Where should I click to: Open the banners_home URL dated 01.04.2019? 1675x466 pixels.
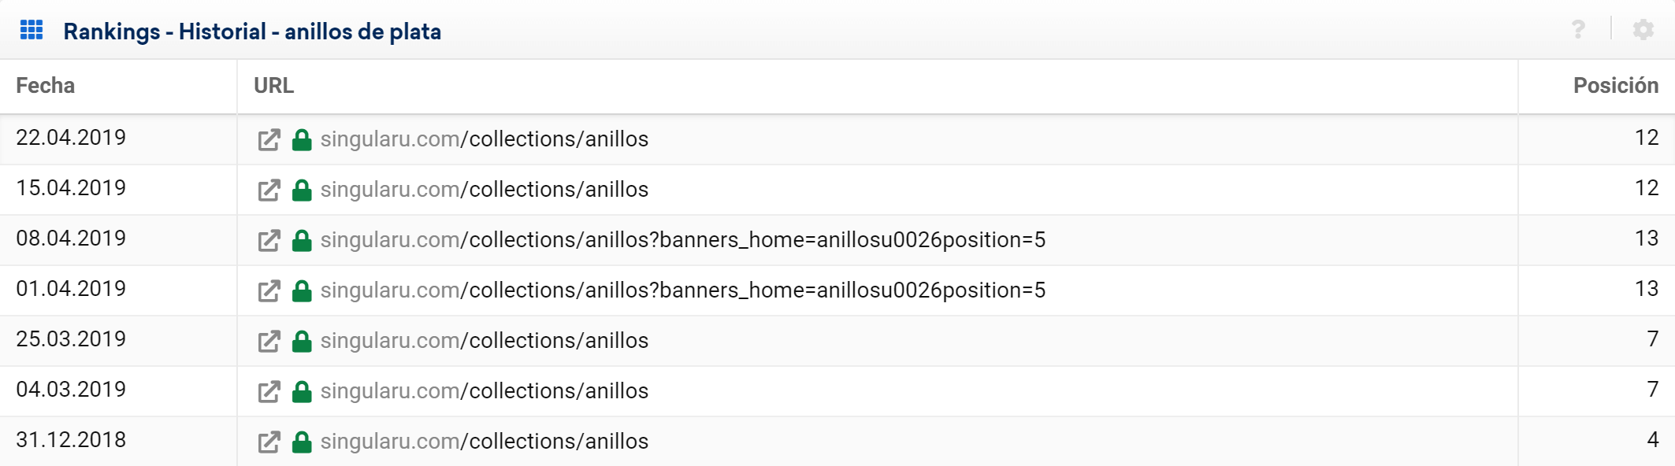682,290
